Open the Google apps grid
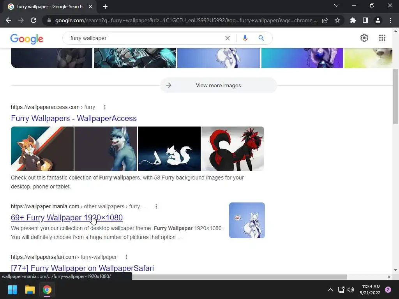 tap(382, 38)
